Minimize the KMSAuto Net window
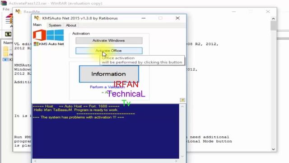Viewport: 289px width, 163px height. click(144, 18)
